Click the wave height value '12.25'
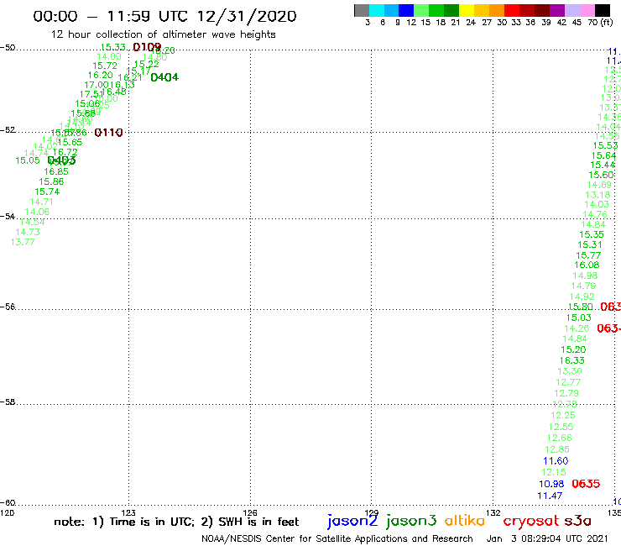The image size is (621, 546). pyautogui.click(x=563, y=415)
